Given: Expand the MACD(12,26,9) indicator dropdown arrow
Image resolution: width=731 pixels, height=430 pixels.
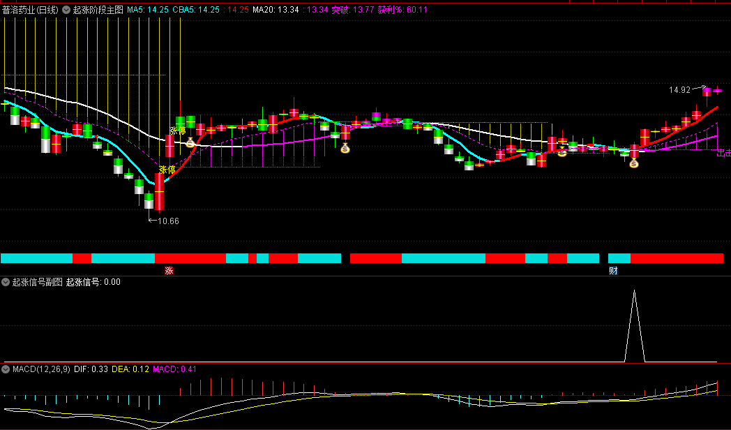Looking at the screenshot, I should pos(6,369).
